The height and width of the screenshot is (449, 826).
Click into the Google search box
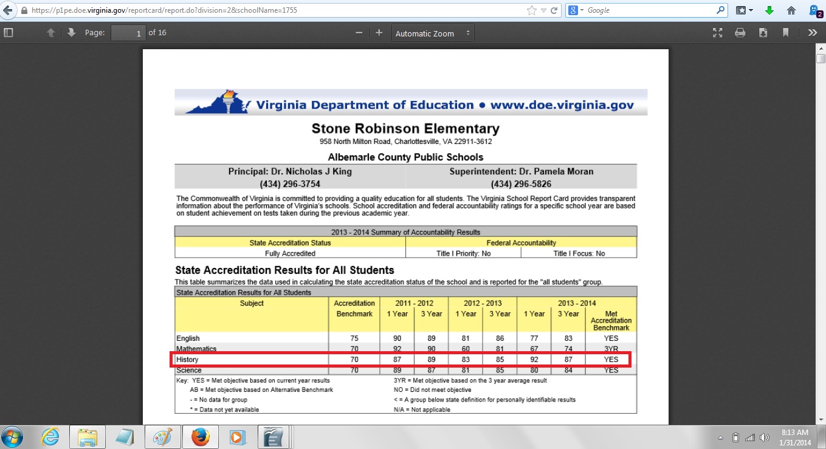pos(650,10)
